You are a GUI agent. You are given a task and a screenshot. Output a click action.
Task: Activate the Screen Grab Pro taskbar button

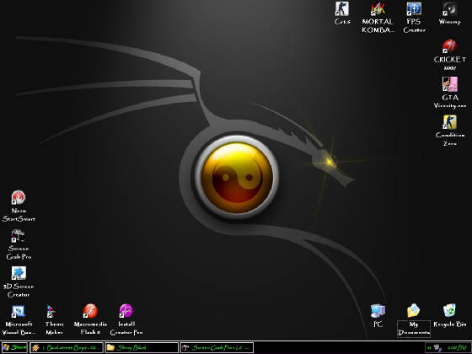pos(217,347)
